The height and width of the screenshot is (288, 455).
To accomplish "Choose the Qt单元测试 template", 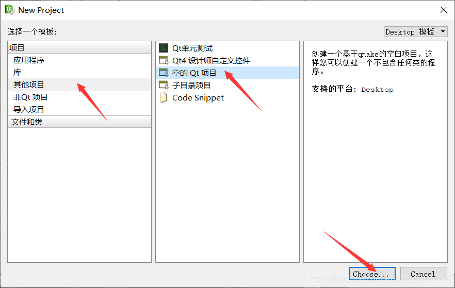I will (x=228, y=48).
